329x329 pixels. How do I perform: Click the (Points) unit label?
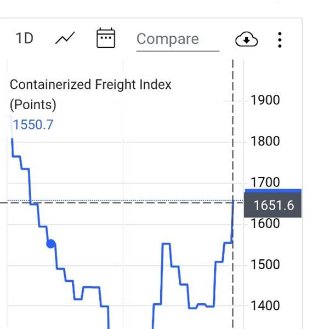pos(33,104)
